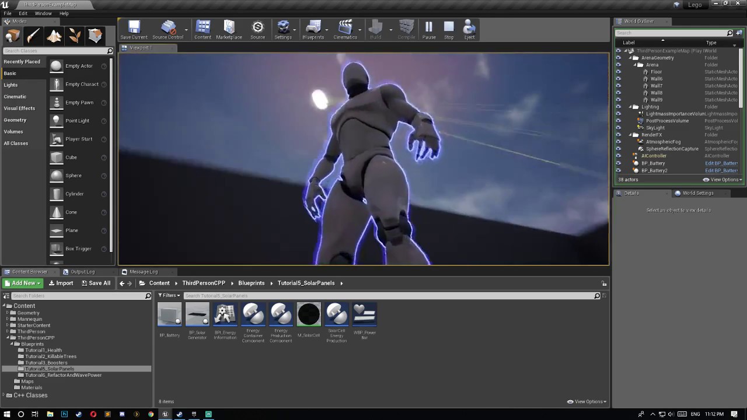Launch the Marketplace from toolbar
Viewport: 747px width, 420px height.
pos(229,29)
